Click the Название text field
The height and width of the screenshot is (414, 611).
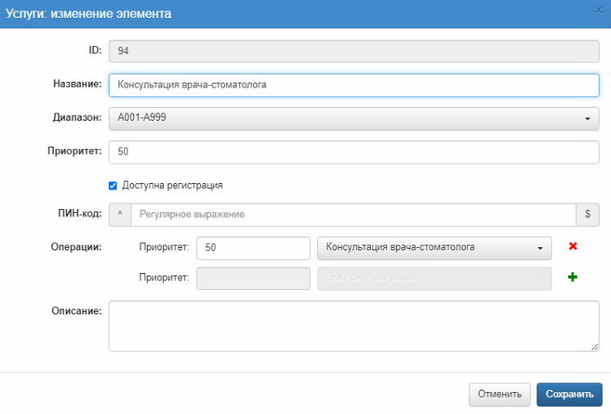coord(354,84)
